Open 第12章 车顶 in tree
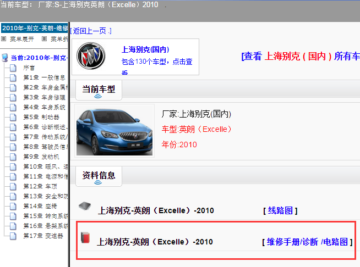This screenshot has width=360, height=267. pyautogui.click(x=40, y=186)
